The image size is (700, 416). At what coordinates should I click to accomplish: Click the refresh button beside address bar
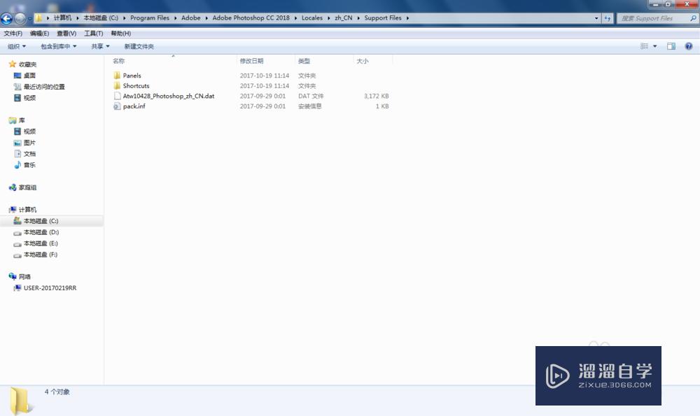[x=607, y=18]
